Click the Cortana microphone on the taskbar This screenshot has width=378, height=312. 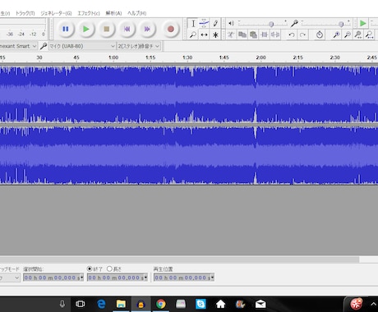tap(62, 304)
